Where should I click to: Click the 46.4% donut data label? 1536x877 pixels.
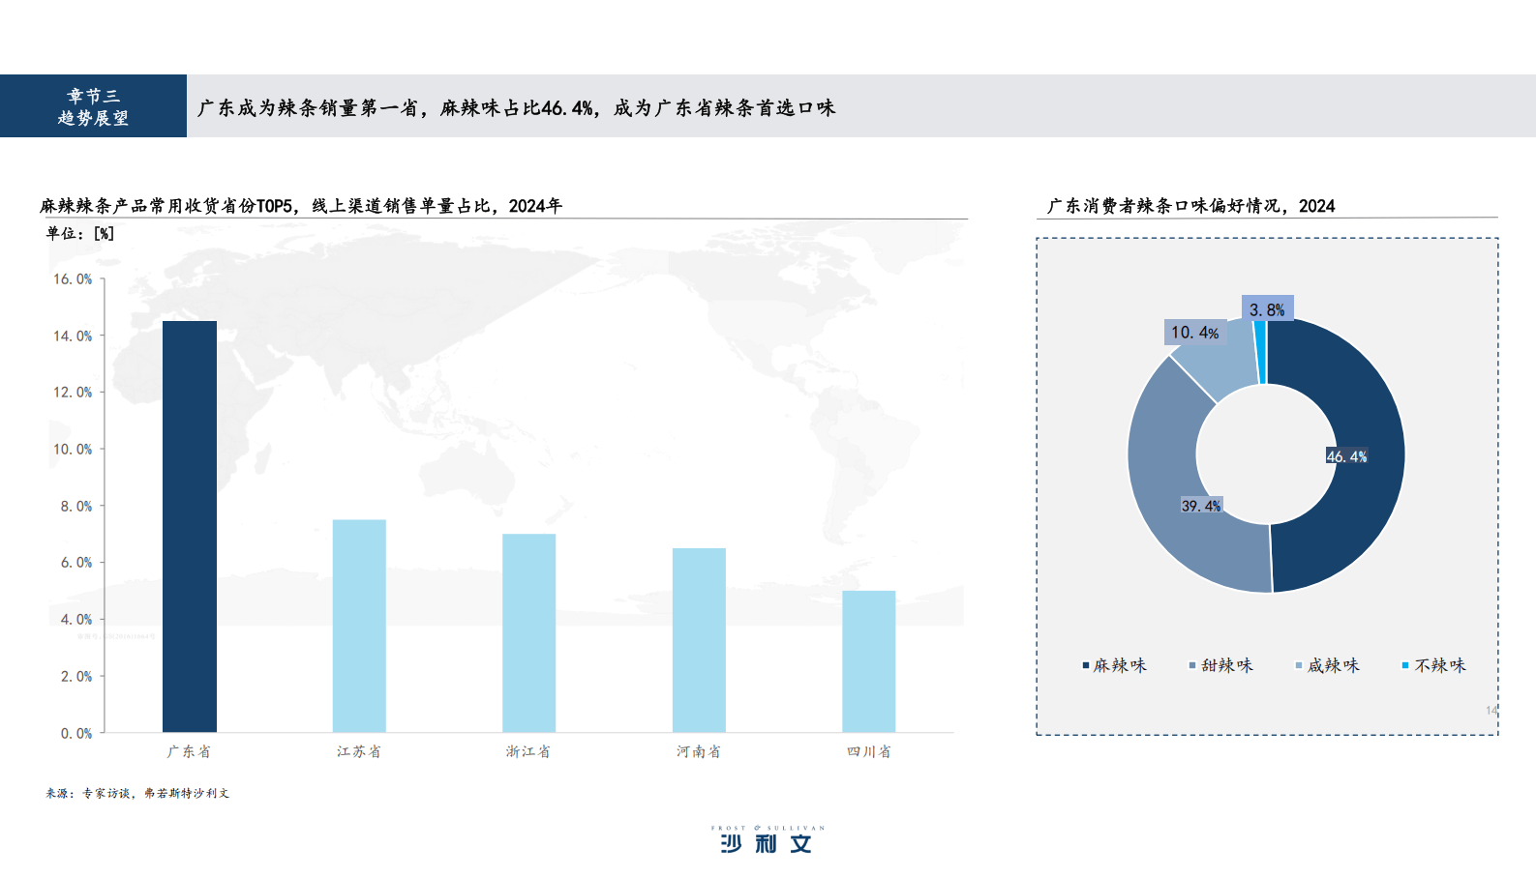coord(1346,456)
